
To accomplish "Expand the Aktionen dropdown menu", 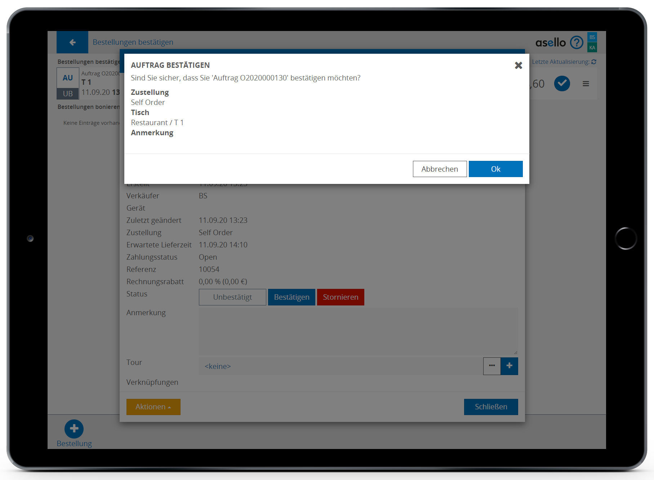I will coord(153,407).
